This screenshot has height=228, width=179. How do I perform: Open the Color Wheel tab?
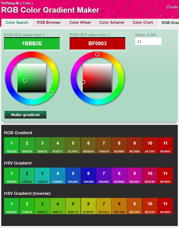pos(80,22)
